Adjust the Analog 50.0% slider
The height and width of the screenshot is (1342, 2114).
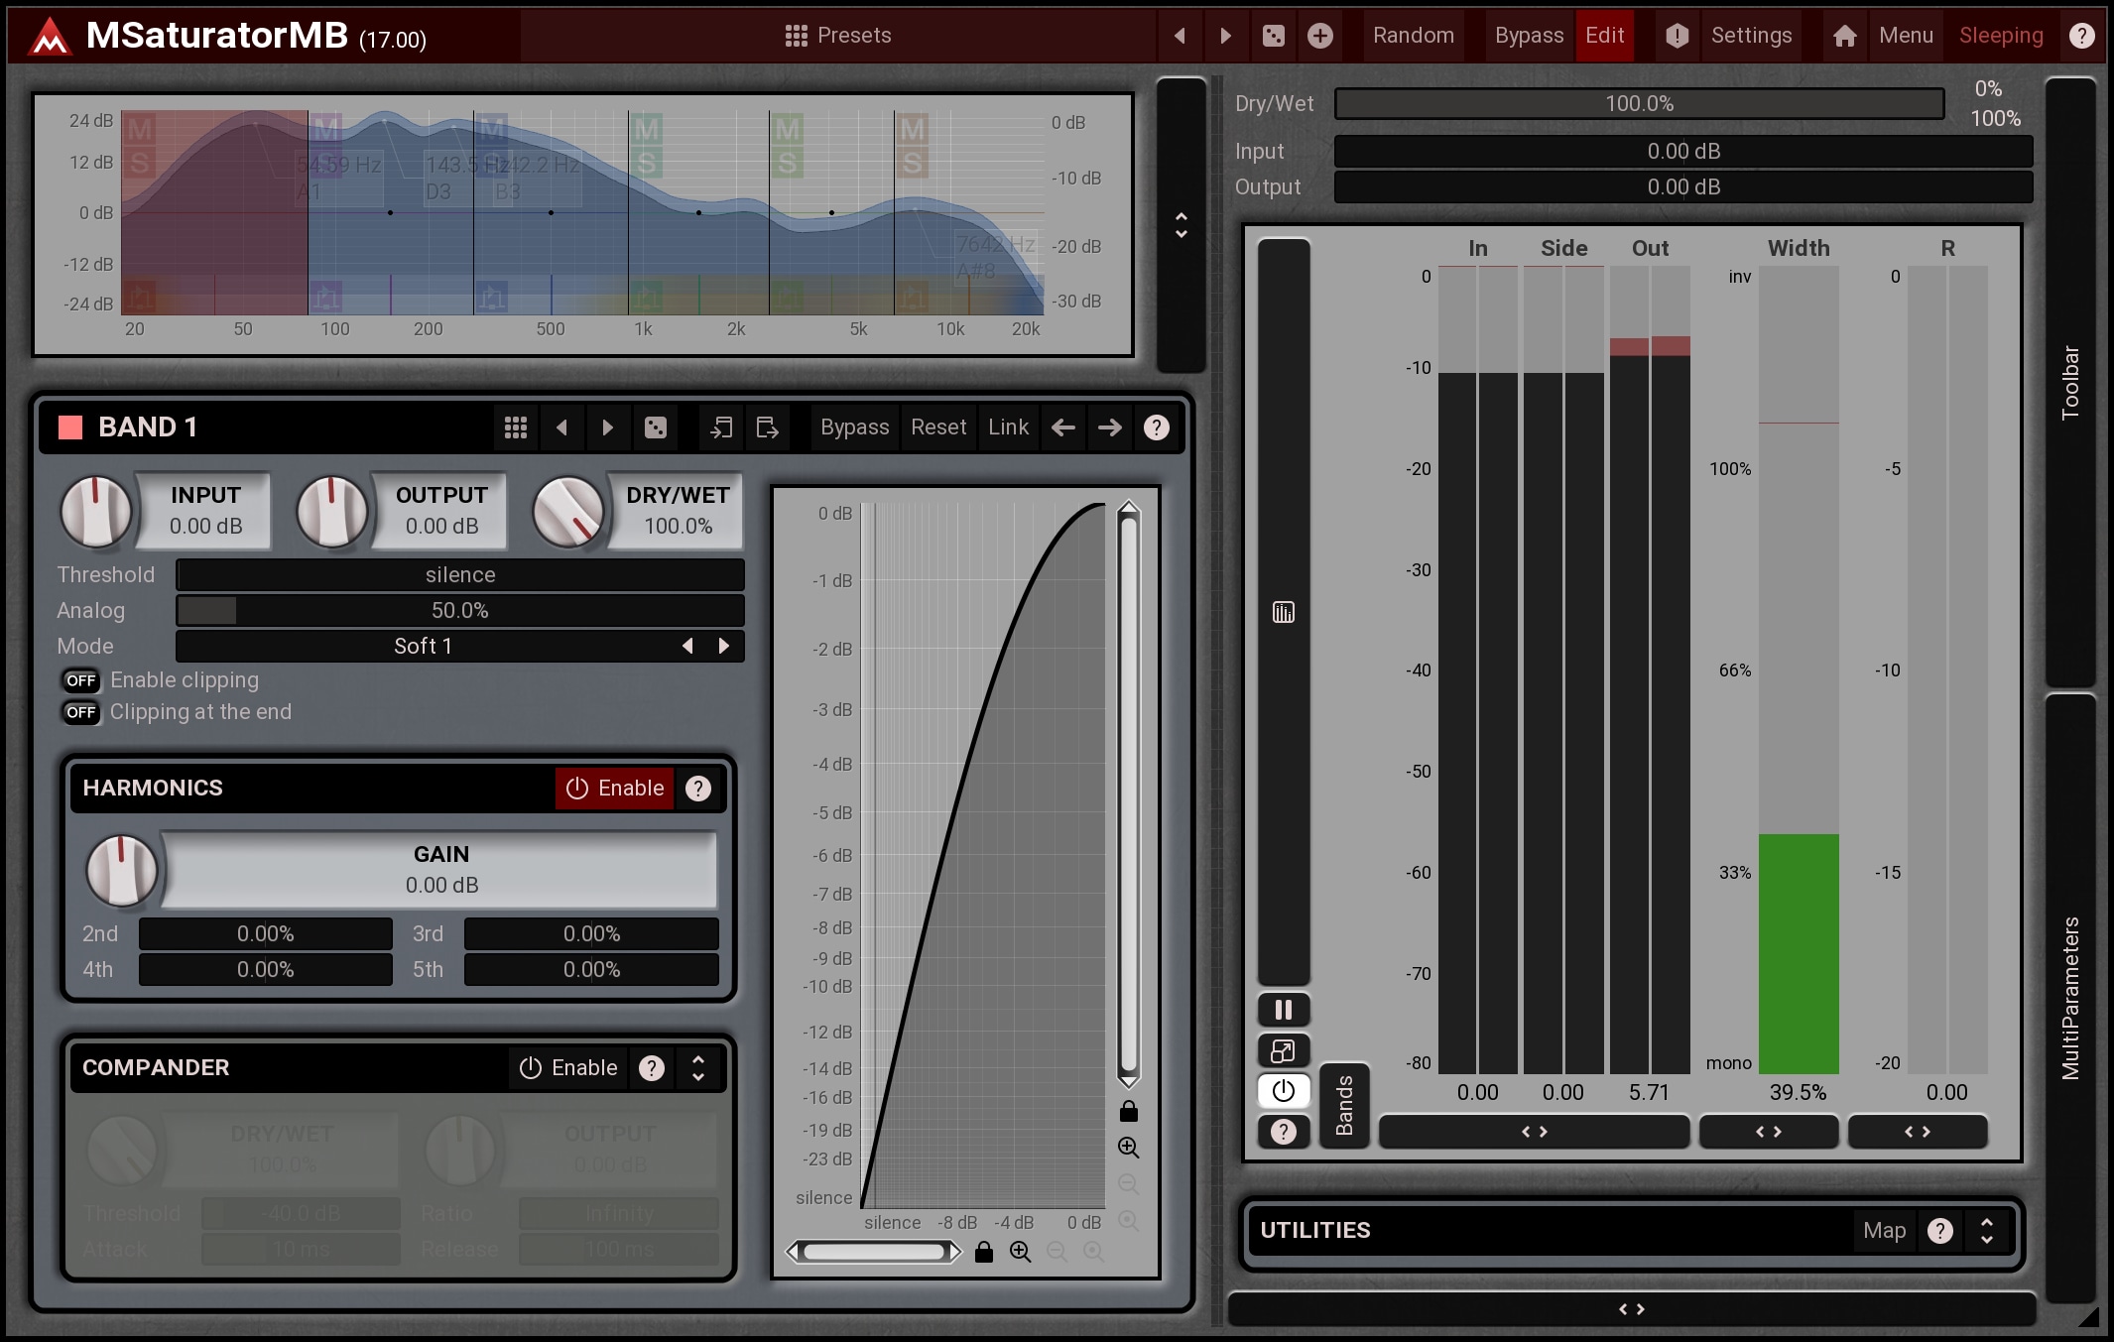tap(459, 610)
